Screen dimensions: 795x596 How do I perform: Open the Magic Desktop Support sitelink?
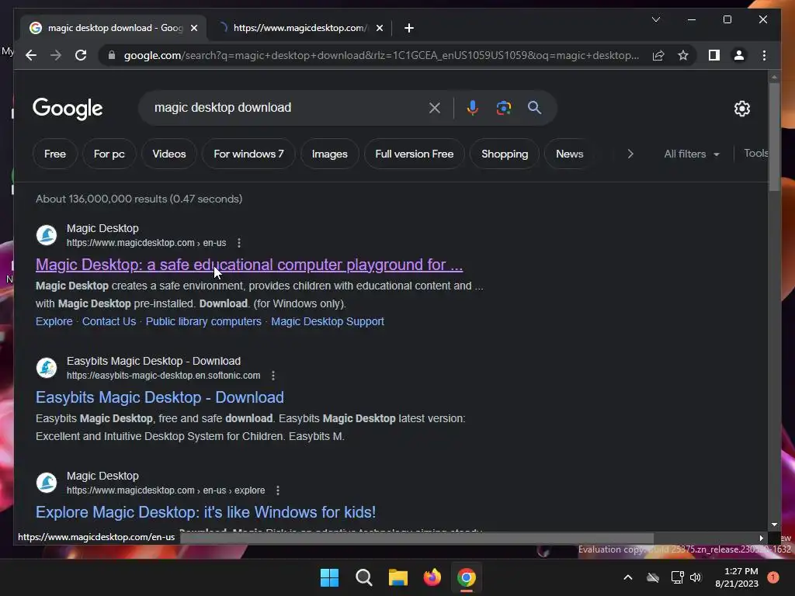pyautogui.click(x=328, y=321)
